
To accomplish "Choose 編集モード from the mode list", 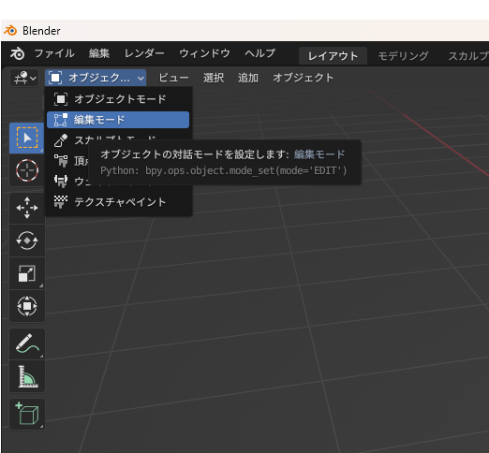I will tap(118, 120).
